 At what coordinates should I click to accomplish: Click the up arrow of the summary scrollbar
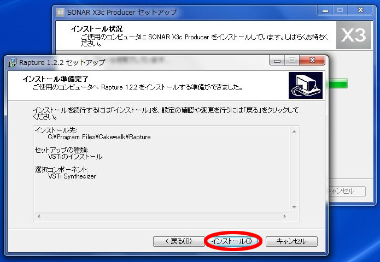click(x=294, y=132)
